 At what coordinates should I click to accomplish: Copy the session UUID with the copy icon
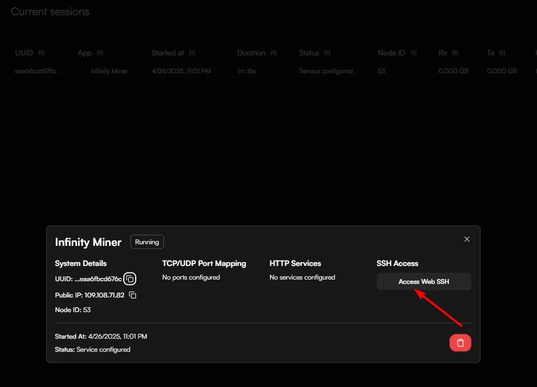pos(130,279)
